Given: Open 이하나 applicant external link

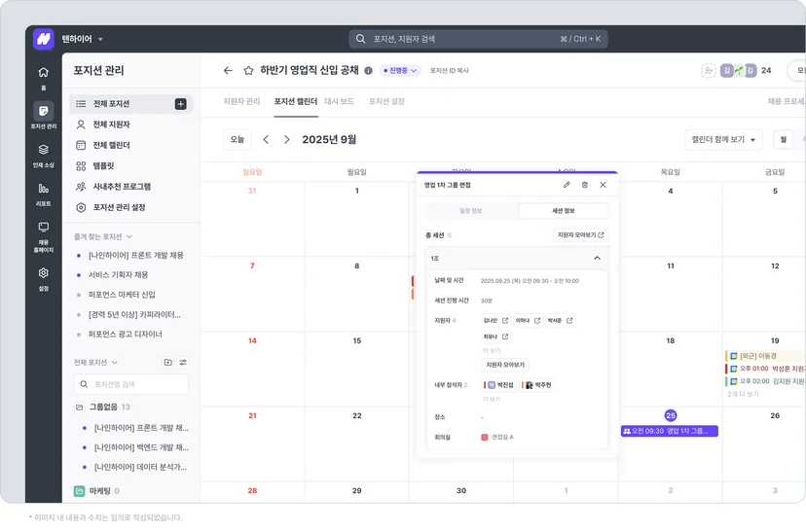Looking at the screenshot, I should 537,320.
